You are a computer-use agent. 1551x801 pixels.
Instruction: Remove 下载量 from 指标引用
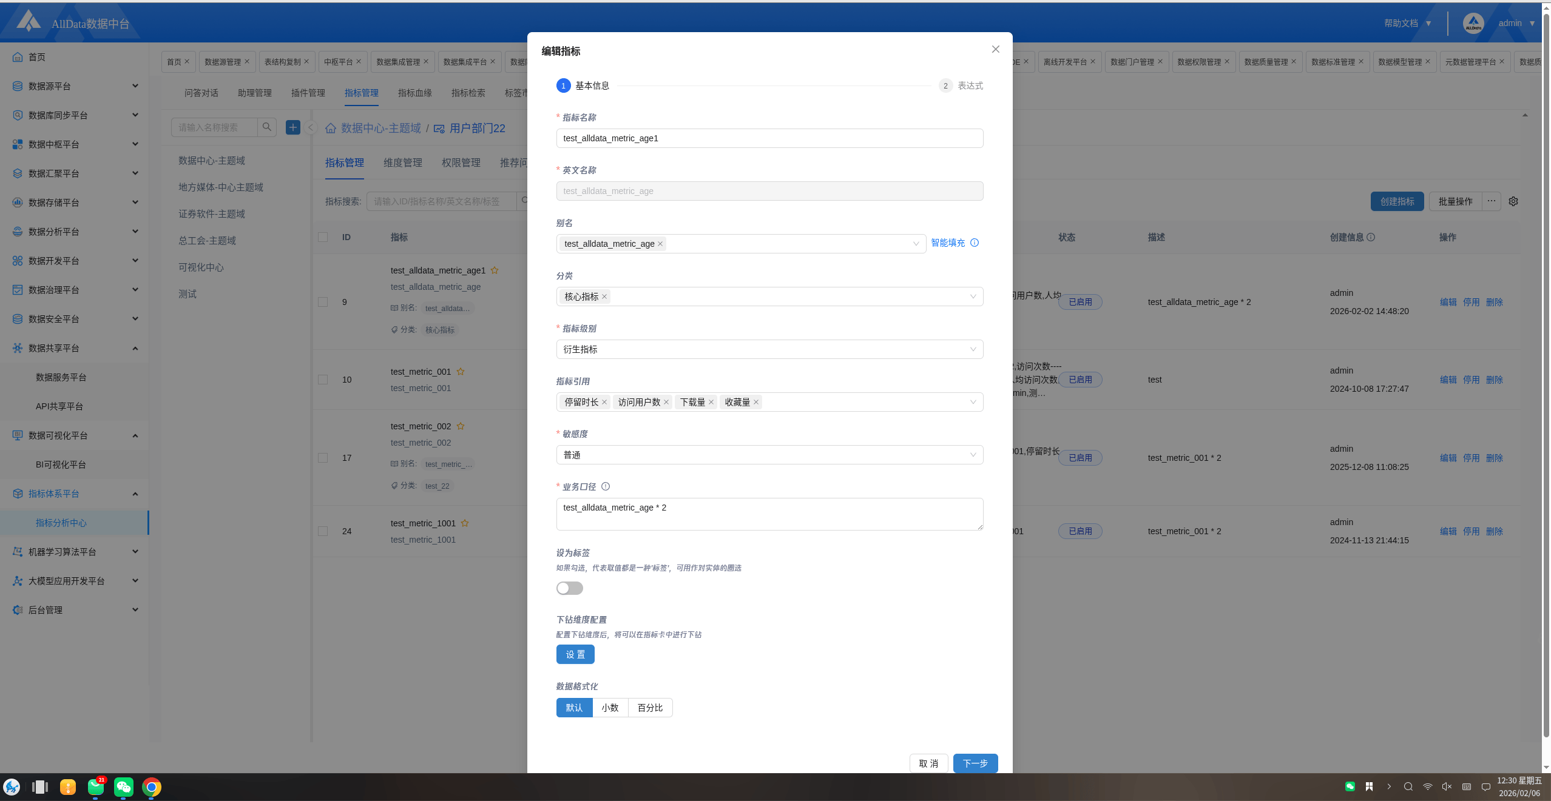(x=711, y=402)
